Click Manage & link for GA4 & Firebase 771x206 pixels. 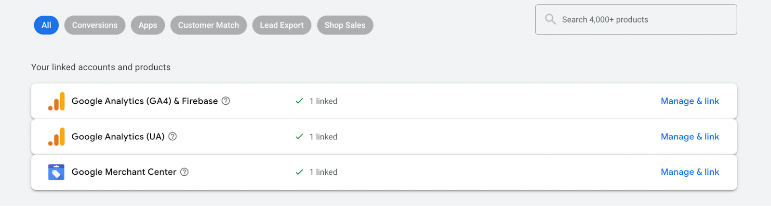click(x=690, y=101)
